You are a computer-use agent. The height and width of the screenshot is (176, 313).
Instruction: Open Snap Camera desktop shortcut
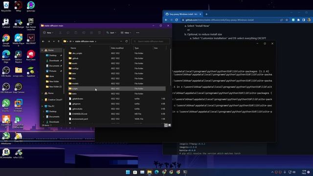click(x=19, y=88)
